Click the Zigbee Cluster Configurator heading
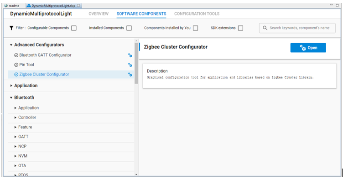Screen dimensions: 343x179 tap(176, 47)
